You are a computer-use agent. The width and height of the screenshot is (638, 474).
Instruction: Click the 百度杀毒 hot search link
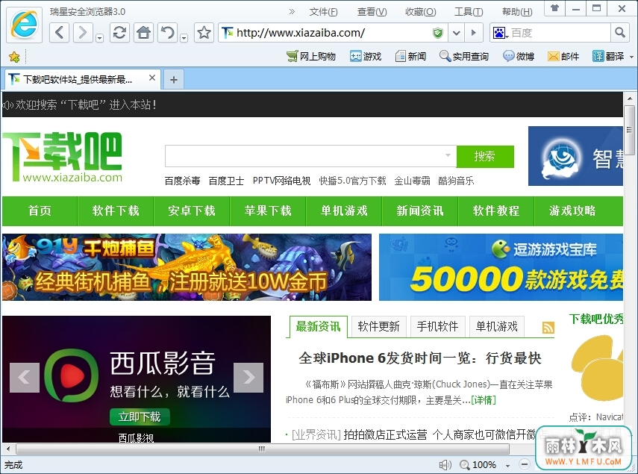pos(182,181)
